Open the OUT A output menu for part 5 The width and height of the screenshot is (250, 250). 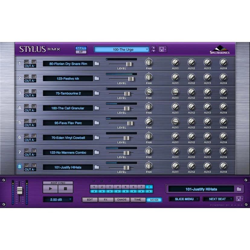30,125
